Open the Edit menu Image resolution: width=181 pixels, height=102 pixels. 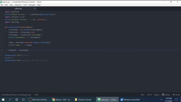tap(6, 5)
